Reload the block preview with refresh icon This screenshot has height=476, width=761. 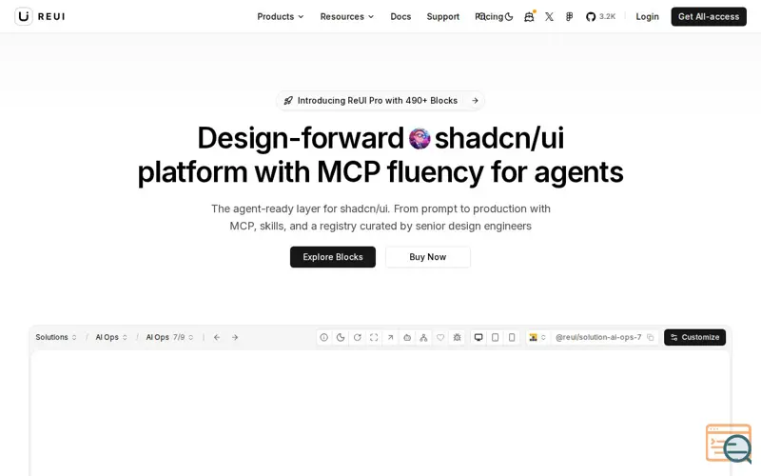[x=358, y=337]
